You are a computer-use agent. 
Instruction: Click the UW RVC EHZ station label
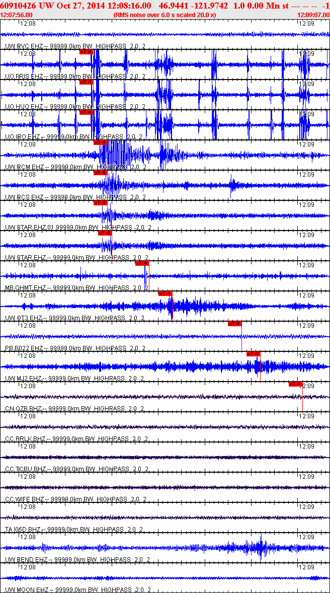pyautogui.click(x=74, y=46)
